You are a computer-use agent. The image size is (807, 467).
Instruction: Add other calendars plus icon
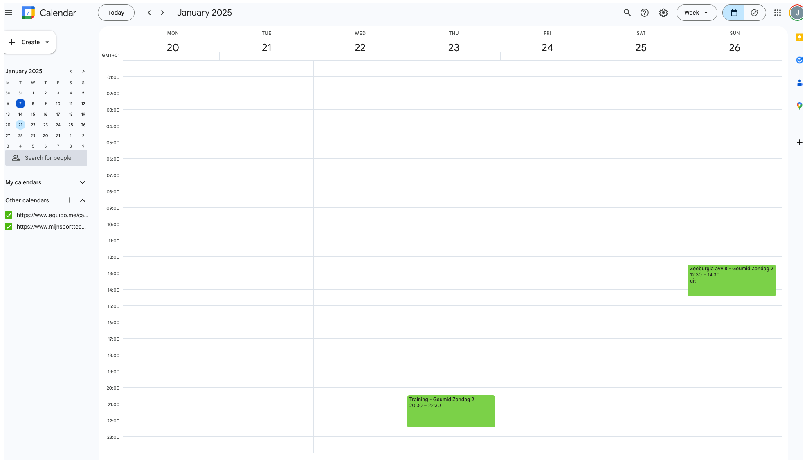point(69,200)
